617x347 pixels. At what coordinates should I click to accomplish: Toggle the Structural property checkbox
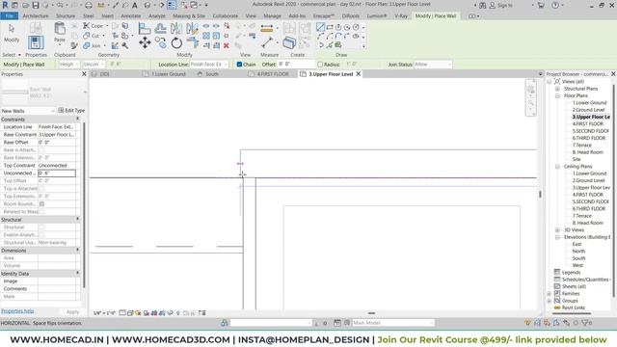[x=41, y=227]
